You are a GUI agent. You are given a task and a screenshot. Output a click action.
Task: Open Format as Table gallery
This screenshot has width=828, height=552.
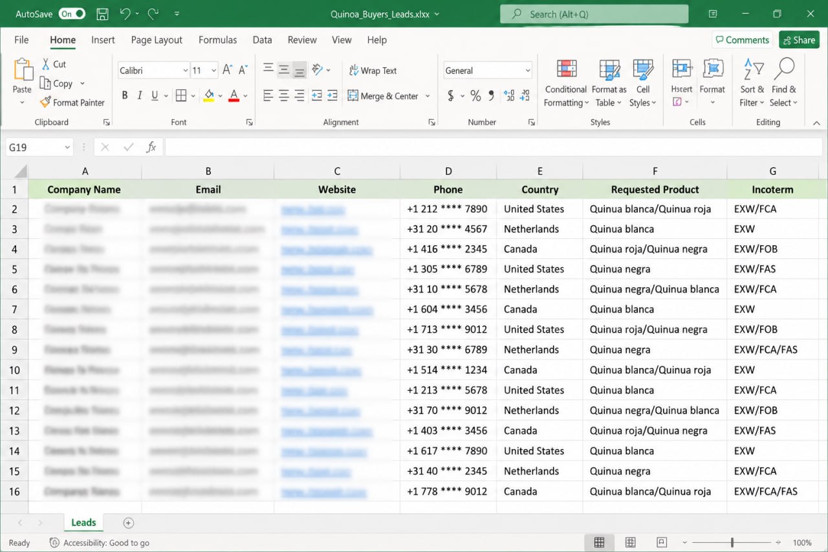(609, 83)
